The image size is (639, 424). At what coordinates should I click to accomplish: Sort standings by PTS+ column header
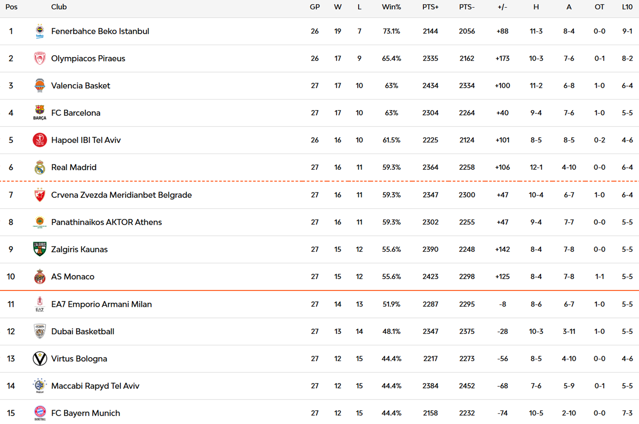430,7
